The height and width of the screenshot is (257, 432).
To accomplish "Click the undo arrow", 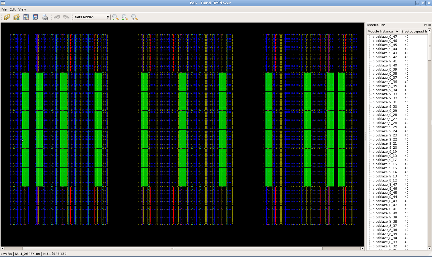I will (x=57, y=17).
